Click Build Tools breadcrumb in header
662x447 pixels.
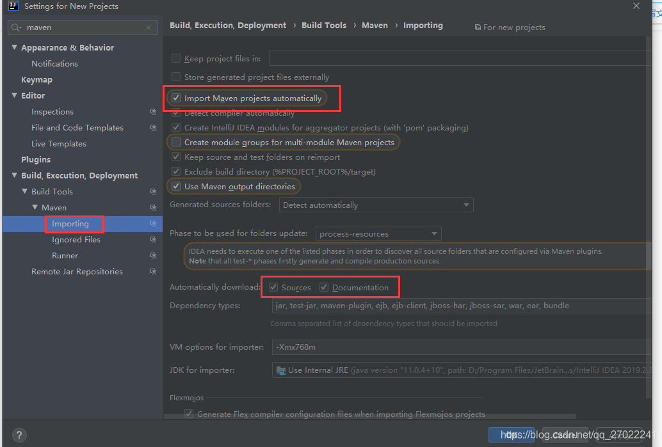(x=324, y=26)
